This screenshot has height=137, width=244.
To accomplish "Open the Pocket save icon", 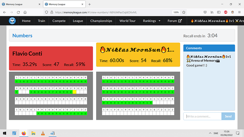I will (x=205, y=12).
